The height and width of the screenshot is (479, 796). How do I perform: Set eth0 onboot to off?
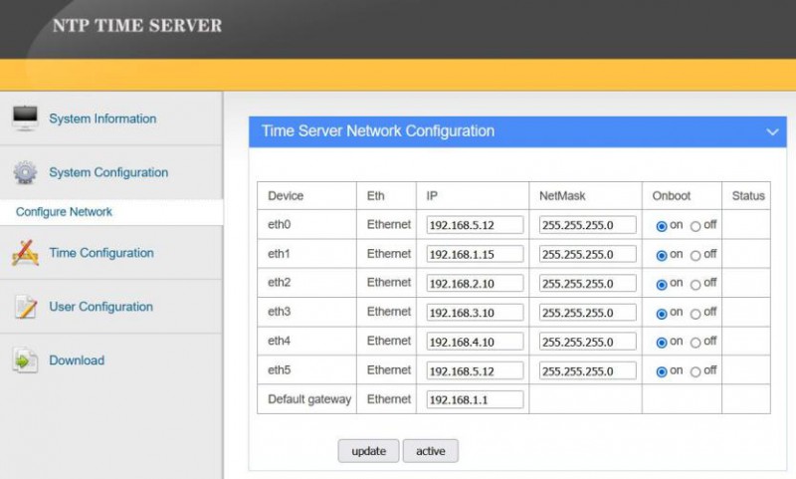click(696, 226)
